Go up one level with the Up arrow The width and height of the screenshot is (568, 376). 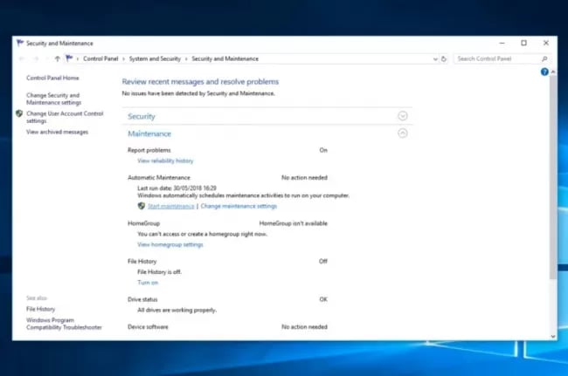pos(57,59)
